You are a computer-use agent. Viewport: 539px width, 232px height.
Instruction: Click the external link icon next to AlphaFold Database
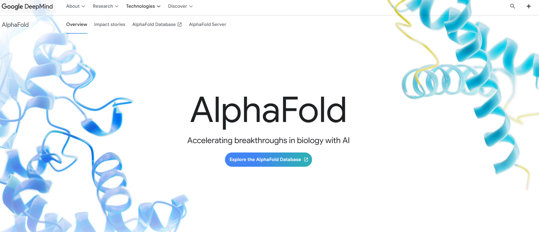pos(180,24)
